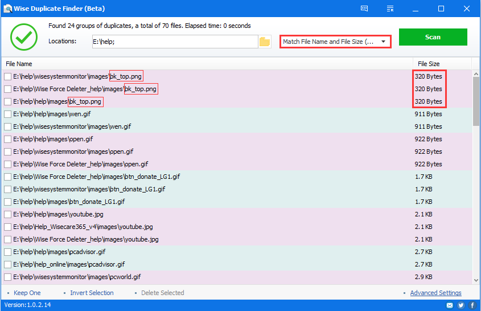Click the list scrollbar down arrow
481x311 pixels.
click(476, 280)
